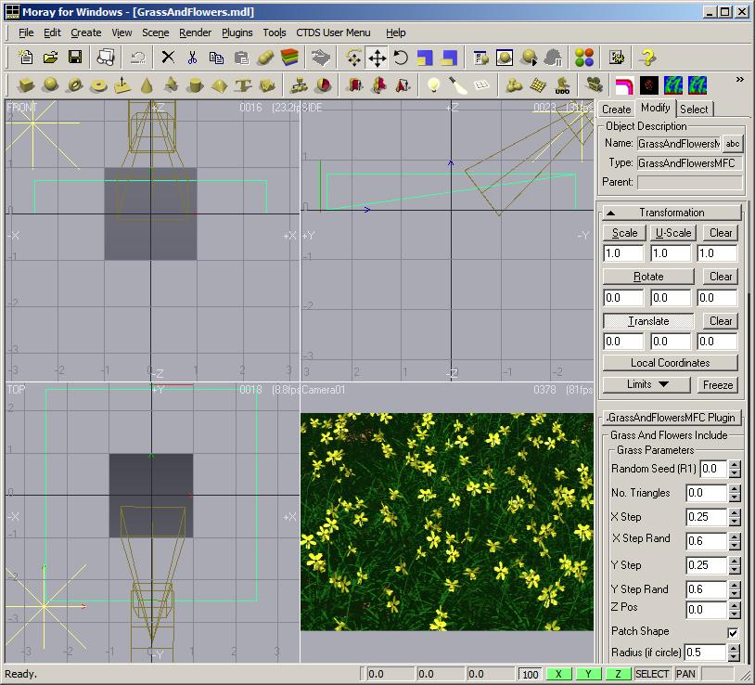This screenshot has height=685, width=755.
Task: Expand the toolbar overflow chevron
Action: pos(739,81)
